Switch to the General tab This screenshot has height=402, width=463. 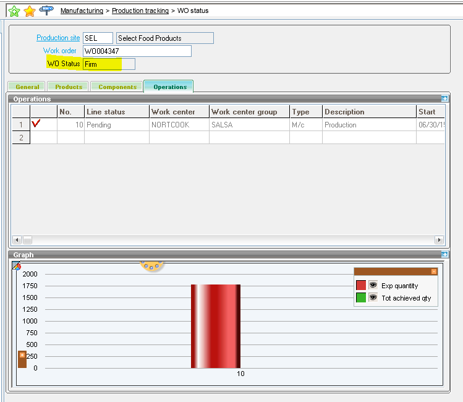(27, 87)
